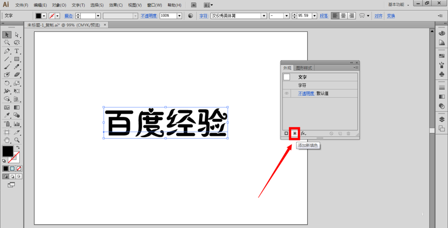Open font size 95.59 dropdown

point(314,16)
